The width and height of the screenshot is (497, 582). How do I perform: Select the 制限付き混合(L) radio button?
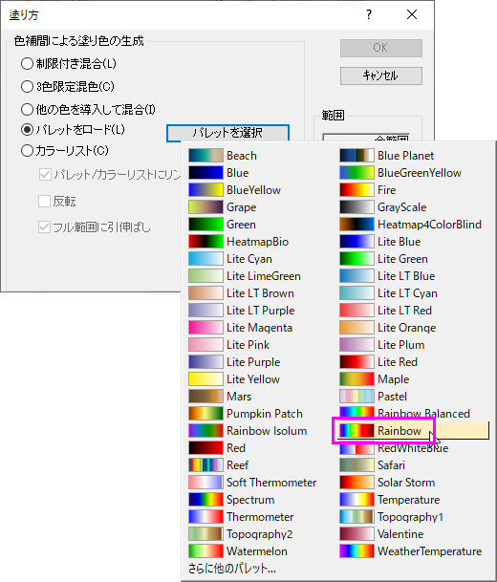coord(27,64)
